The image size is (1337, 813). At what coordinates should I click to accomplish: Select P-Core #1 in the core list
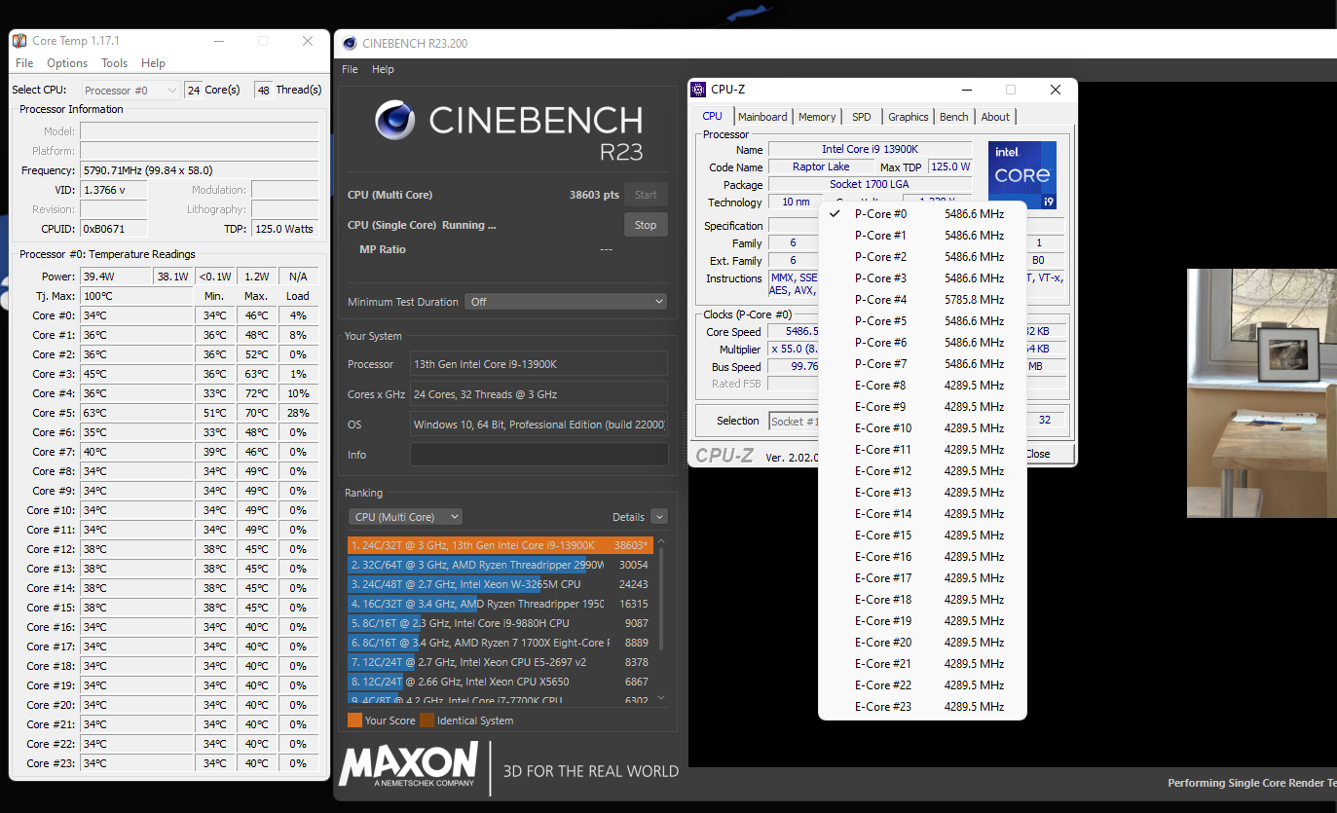922,236
